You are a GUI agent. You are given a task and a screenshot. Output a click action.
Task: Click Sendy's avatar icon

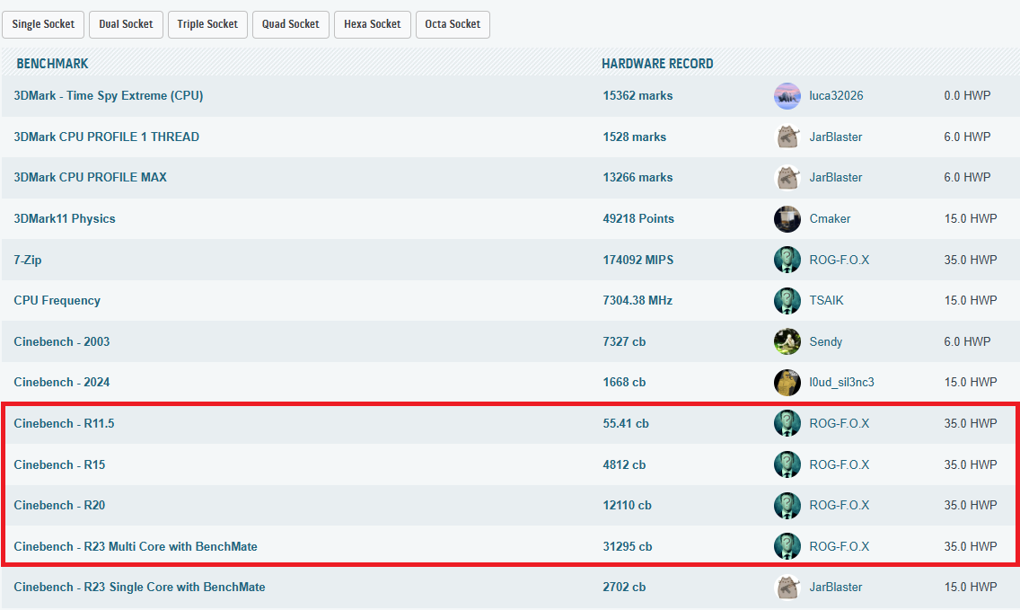(x=787, y=342)
